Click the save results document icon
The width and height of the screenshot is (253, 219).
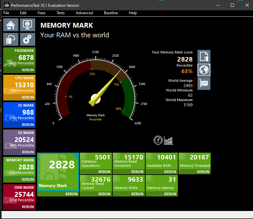pyautogui.click(x=204, y=56)
